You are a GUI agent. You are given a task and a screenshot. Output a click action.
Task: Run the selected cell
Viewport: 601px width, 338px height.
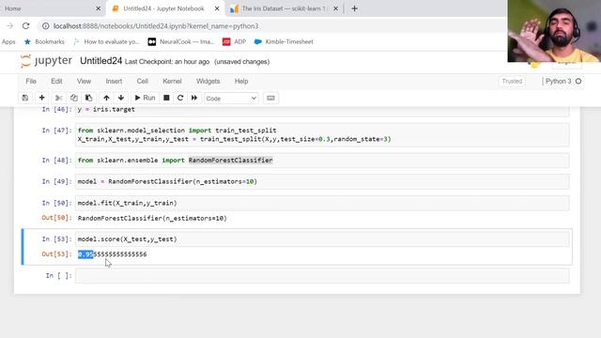(145, 98)
